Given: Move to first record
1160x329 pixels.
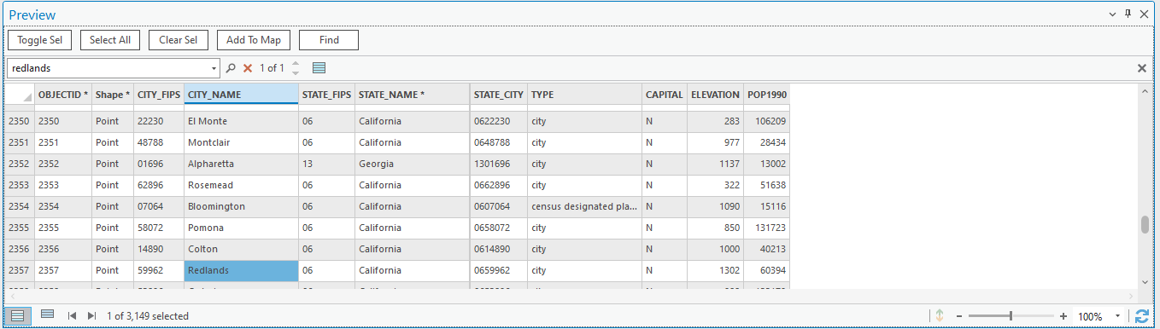Looking at the screenshot, I should [72, 316].
